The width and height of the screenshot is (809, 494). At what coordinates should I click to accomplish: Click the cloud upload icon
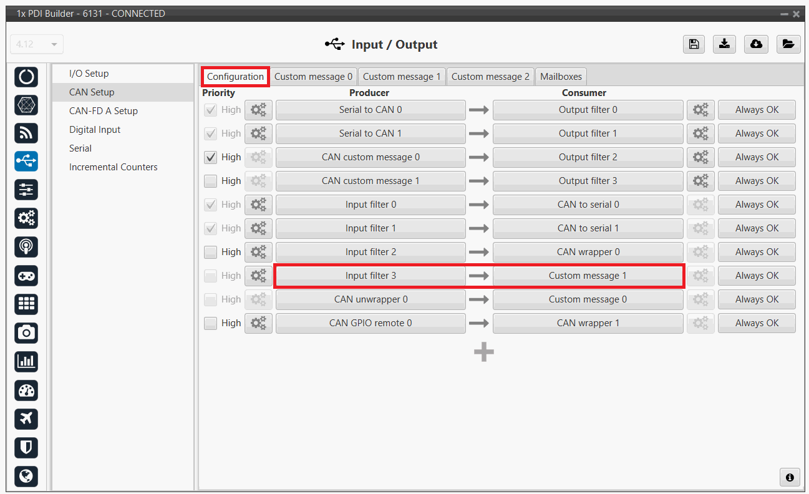[x=756, y=44]
